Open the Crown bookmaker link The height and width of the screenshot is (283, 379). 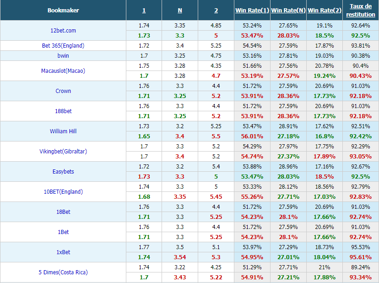[x=63, y=91]
